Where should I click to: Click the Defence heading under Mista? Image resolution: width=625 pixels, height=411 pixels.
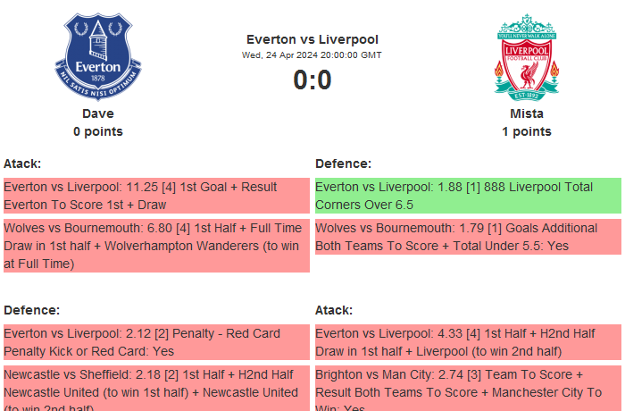tap(343, 164)
